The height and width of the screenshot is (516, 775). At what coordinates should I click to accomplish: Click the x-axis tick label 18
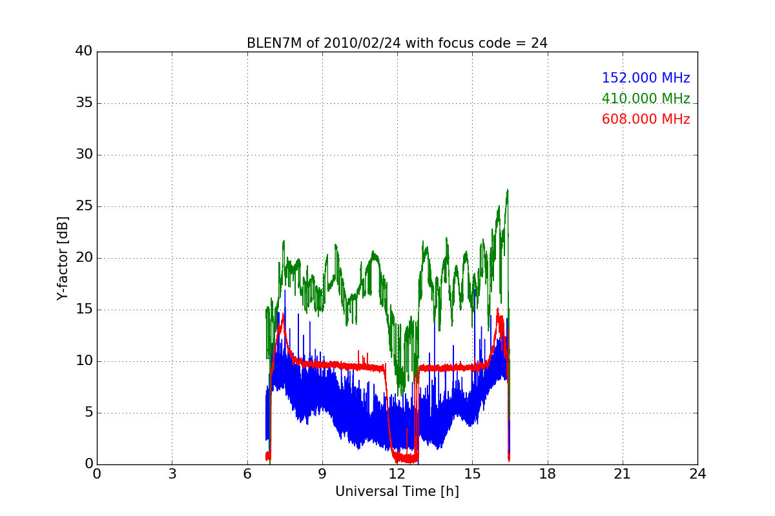point(547,473)
